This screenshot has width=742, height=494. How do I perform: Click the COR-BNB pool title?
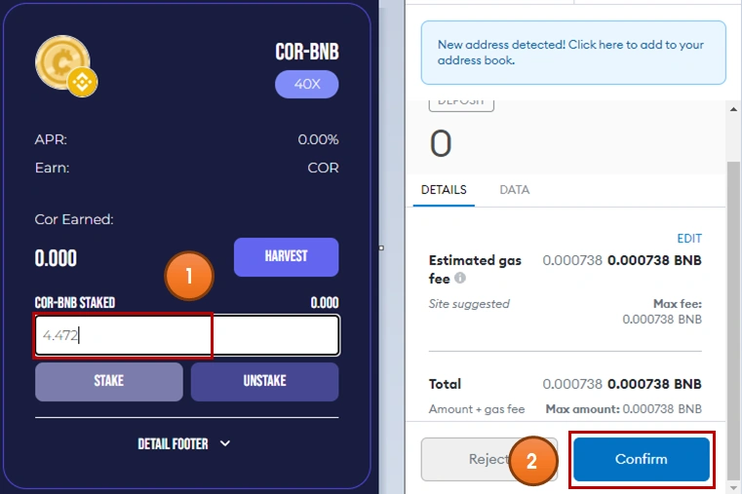[307, 52]
